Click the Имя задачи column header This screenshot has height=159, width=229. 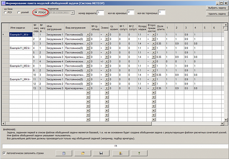tap(21, 28)
